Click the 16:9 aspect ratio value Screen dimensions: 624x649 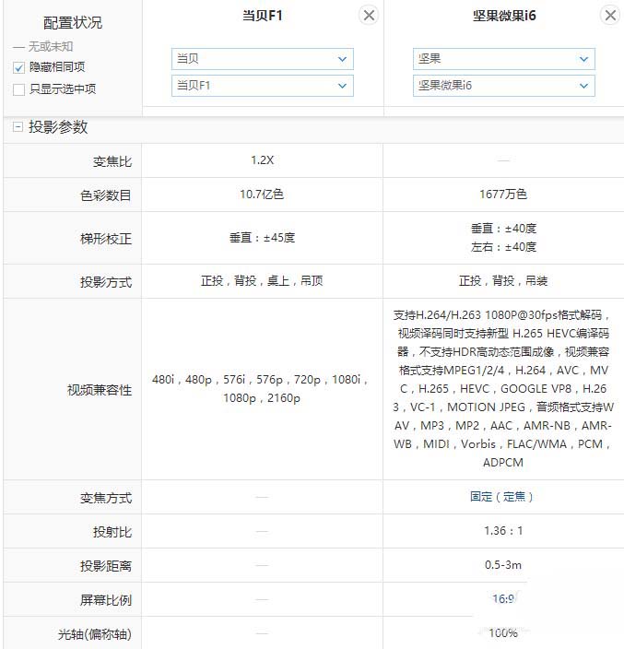pyautogui.click(x=503, y=598)
